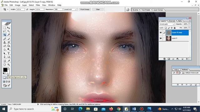Open the Layer menu
Viewport: 200px width, 112px height.
point(24,5)
